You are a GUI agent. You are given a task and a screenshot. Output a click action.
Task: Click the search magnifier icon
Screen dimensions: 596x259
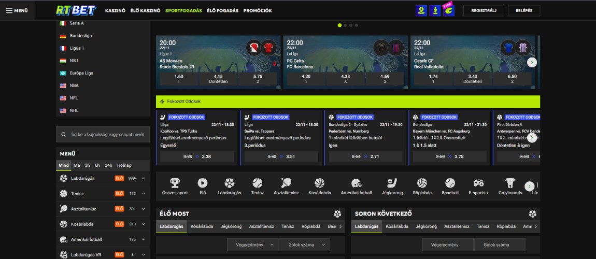(63, 135)
